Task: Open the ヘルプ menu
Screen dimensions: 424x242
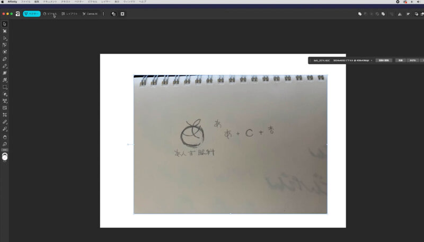Action: coord(143,2)
